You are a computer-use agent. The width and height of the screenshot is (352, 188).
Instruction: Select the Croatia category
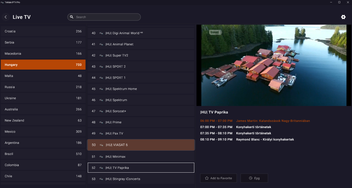click(x=43, y=31)
